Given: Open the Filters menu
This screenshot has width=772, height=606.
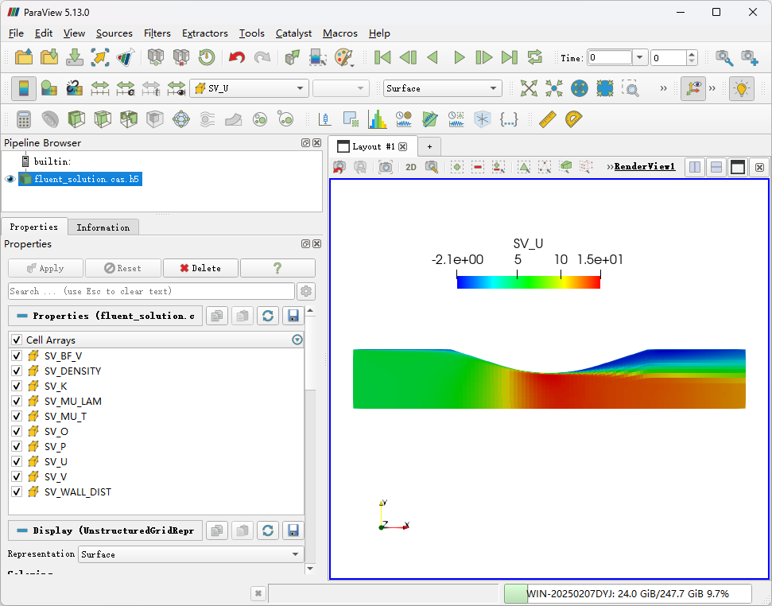Looking at the screenshot, I should (157, 33).
